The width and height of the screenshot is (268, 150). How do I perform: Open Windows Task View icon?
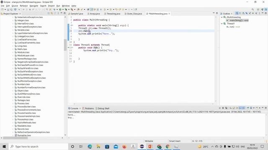coord(81,146)
